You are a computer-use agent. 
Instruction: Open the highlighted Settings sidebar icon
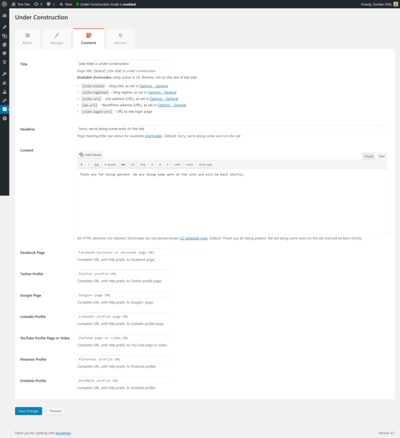pos(4,109)
